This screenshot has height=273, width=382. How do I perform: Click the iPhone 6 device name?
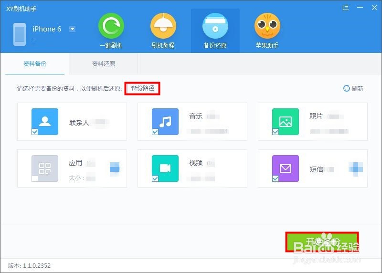point(47,29)
